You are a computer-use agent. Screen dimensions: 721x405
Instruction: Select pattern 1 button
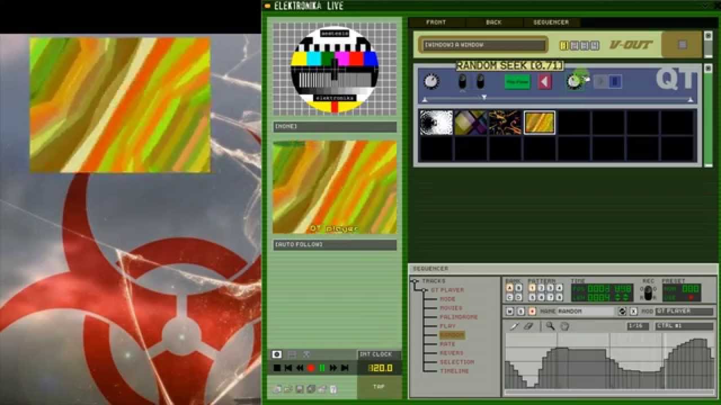pos(532,288)
